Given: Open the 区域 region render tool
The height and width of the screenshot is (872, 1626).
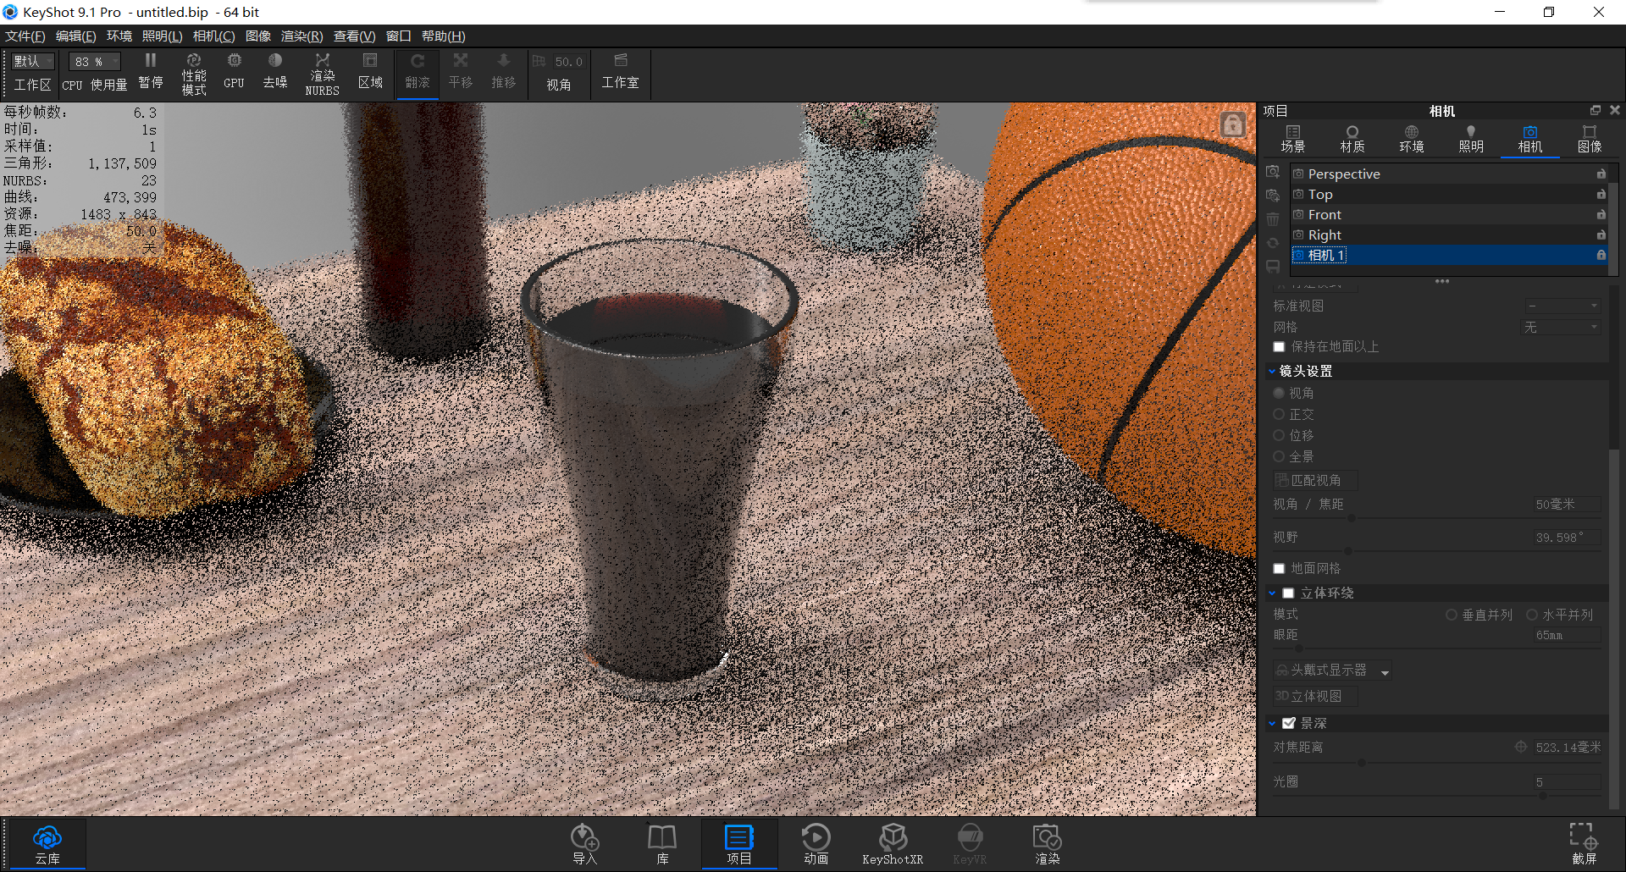Looking at the screenshot, I should pos(370,73).
